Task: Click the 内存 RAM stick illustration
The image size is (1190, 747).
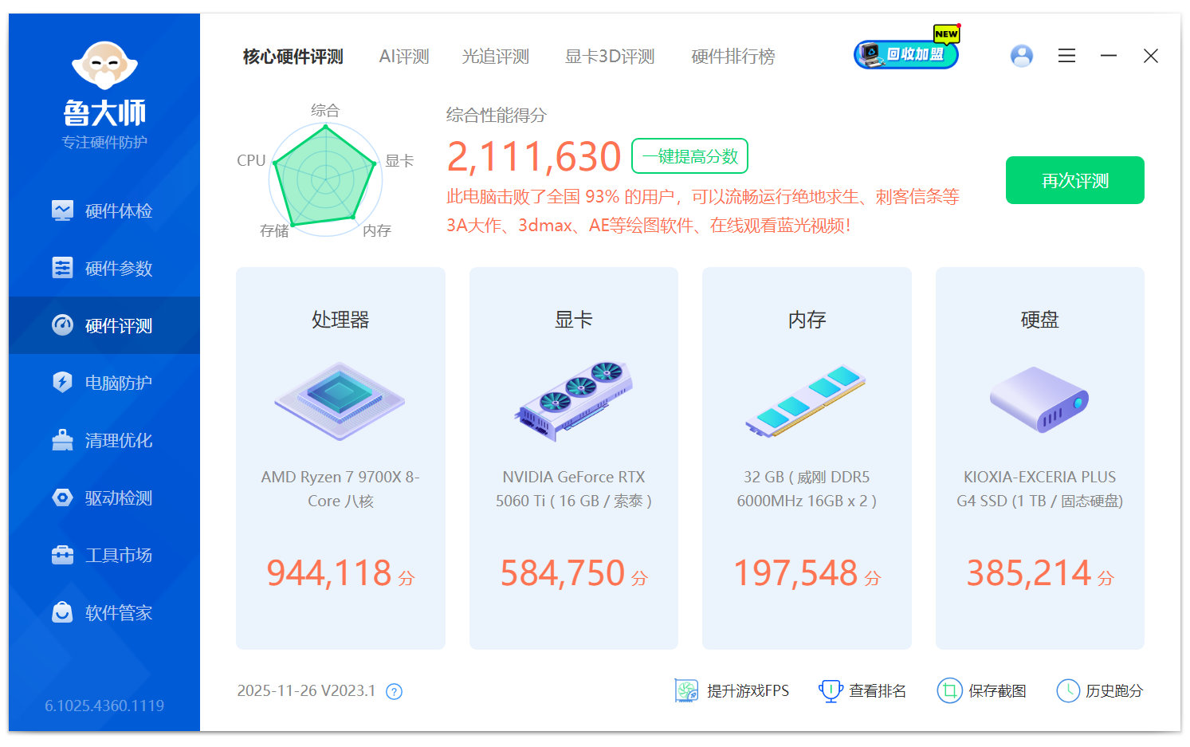Action: click(806, 401)
